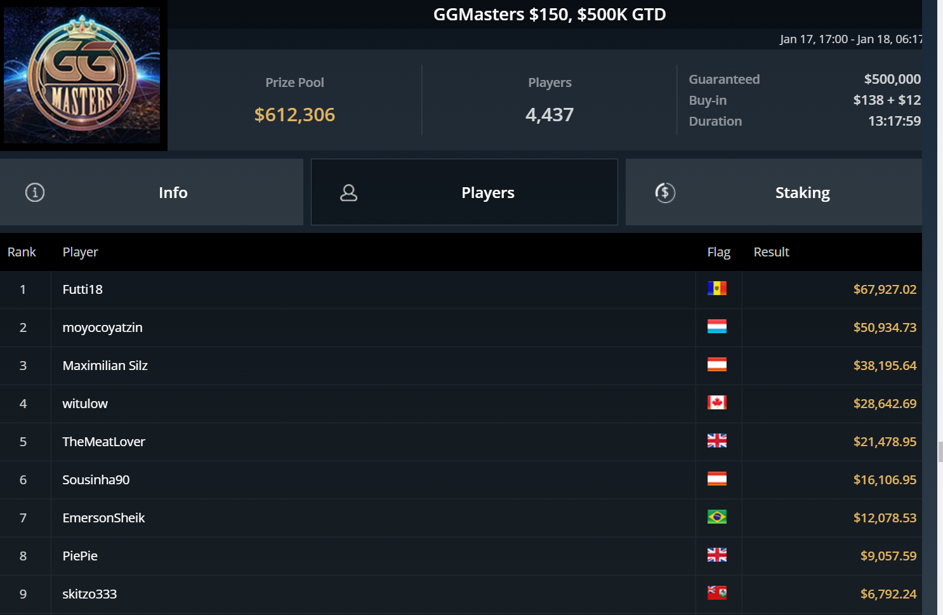Click the person silhouette icon

click(348, 192)
